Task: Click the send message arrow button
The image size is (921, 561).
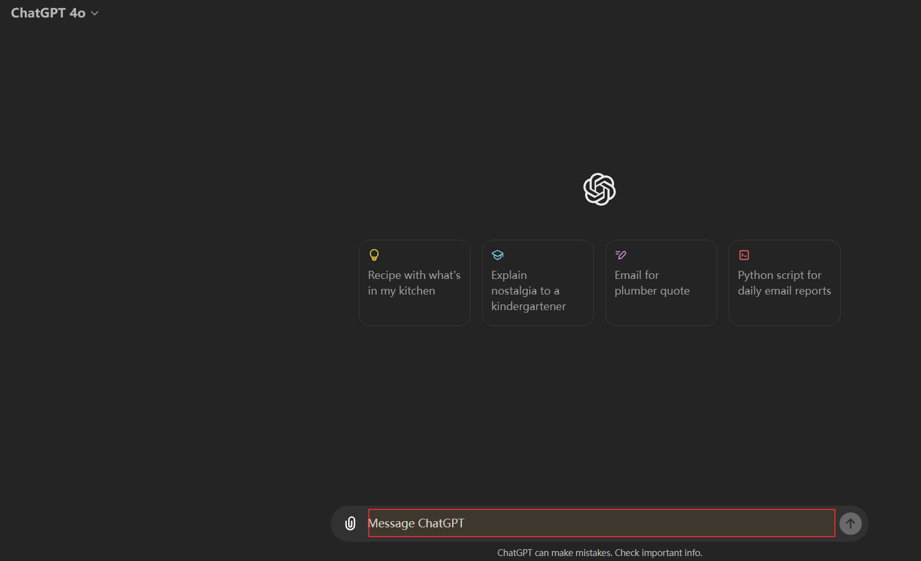Action: point(850,524)
